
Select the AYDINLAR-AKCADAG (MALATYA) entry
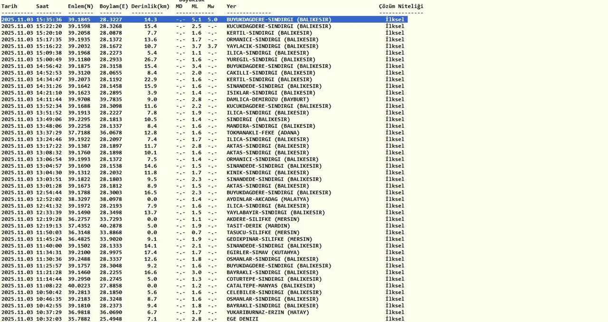(x=269, y=199)
